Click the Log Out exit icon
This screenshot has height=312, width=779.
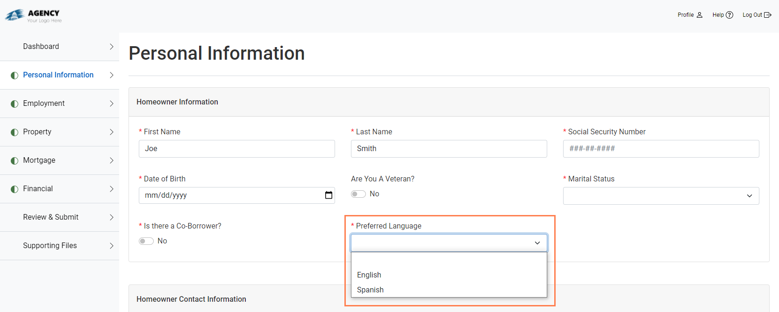pyautogui.click(x=767, y=15)
